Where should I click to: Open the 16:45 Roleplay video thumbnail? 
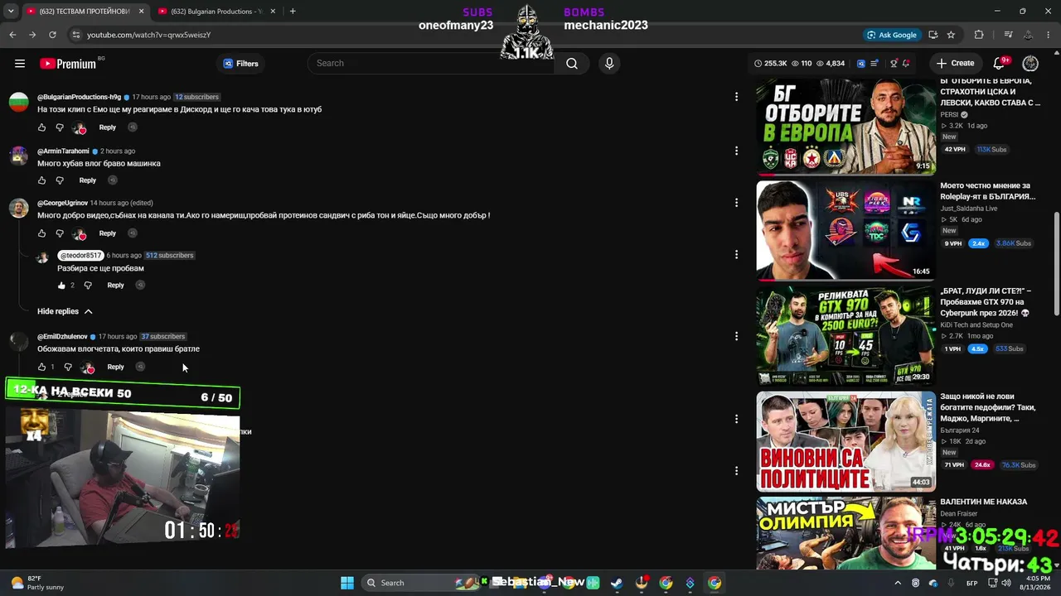[845, 231]
